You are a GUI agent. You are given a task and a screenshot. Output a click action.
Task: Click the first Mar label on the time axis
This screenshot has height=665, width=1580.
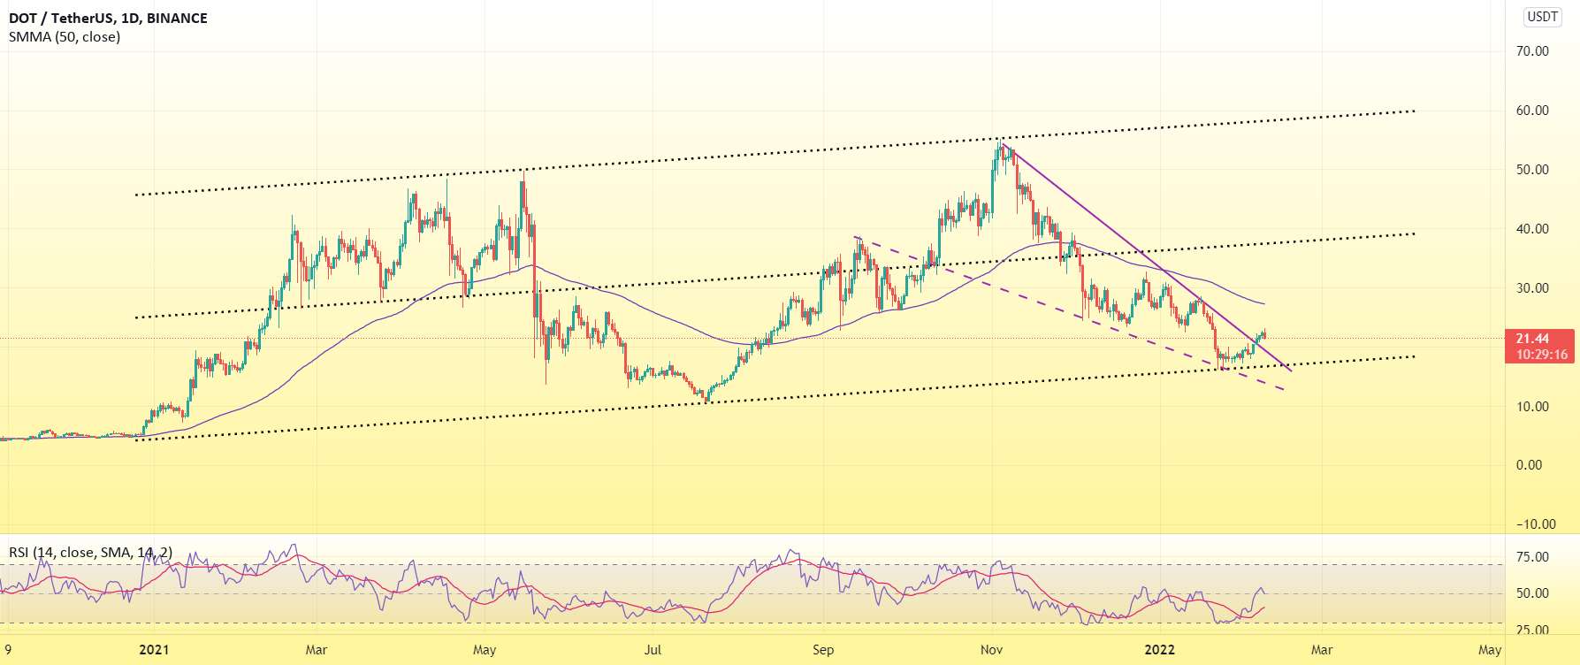pos(317,650)
